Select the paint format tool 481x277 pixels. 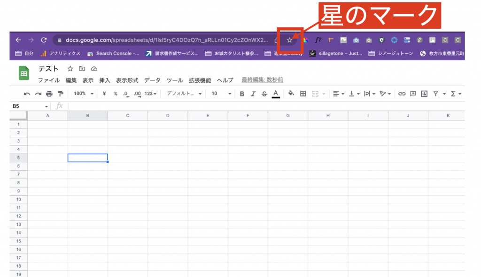(x=61, y=94)
